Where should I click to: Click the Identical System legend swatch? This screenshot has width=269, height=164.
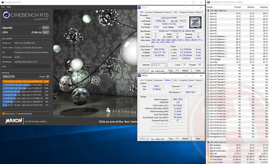pyautogui.click(x=17, y=114)
